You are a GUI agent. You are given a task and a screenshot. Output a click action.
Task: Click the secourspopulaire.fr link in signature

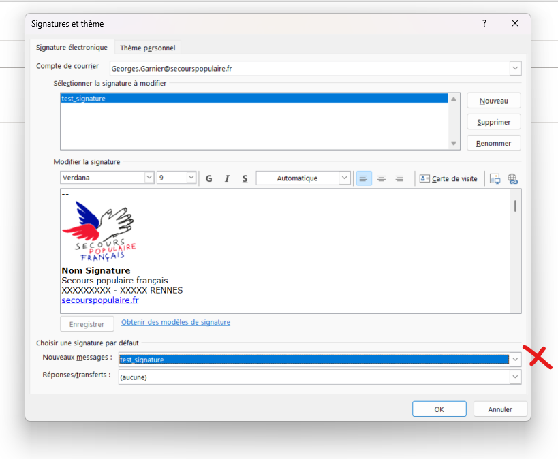(x=100, y=300)
